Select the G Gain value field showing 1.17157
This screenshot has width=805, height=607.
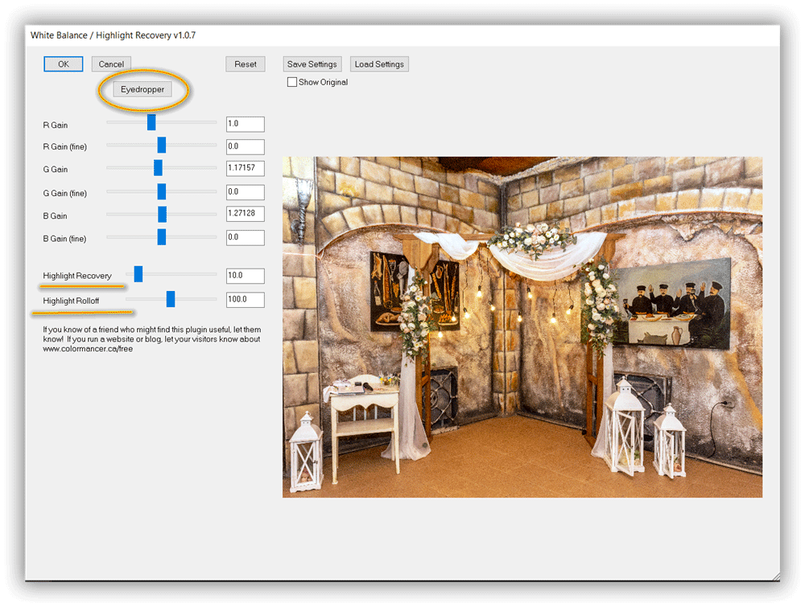(x=246, y=168)
